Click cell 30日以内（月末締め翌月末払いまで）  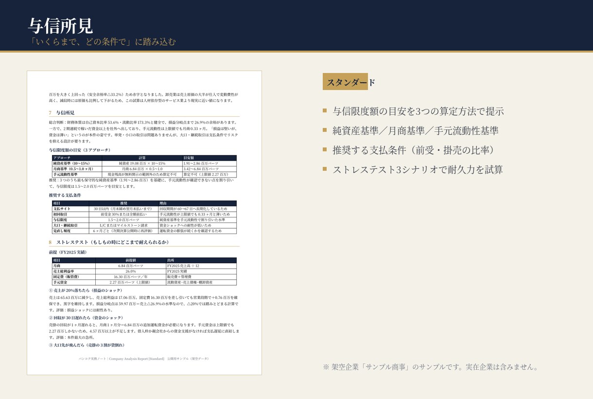tap(123, 209)
